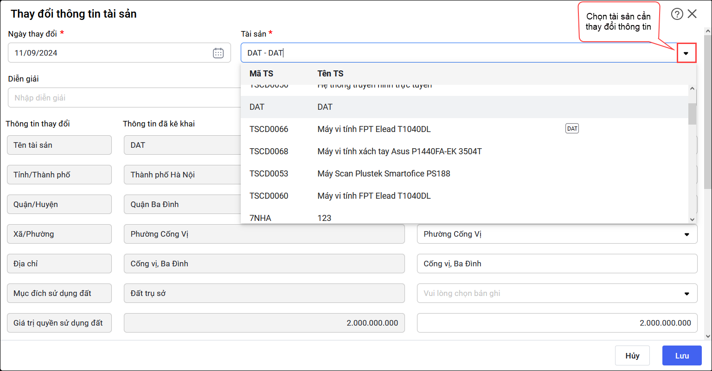Screen dimensions: 712x371
Task: Click the Hủy button
Action: coord(632,356)
